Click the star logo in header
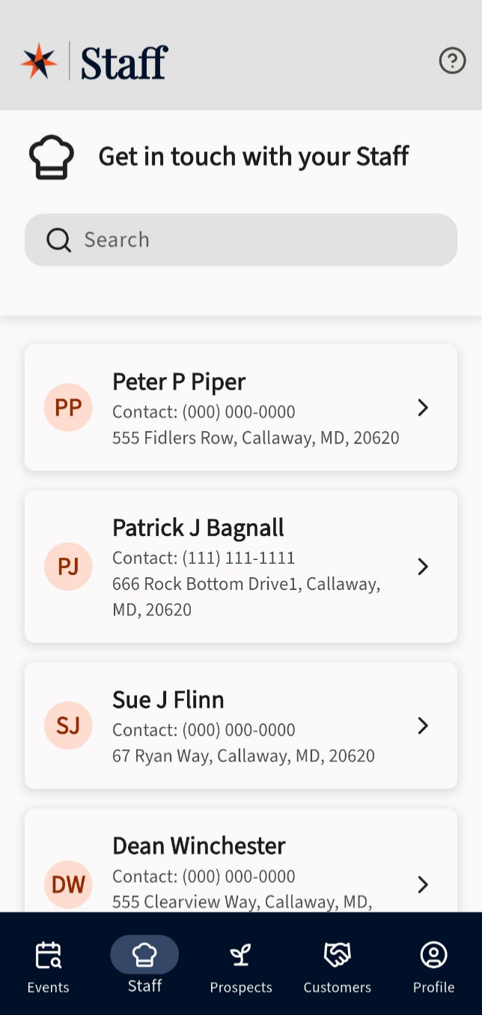Screen dimensions: 482x1015 (39, 61)
